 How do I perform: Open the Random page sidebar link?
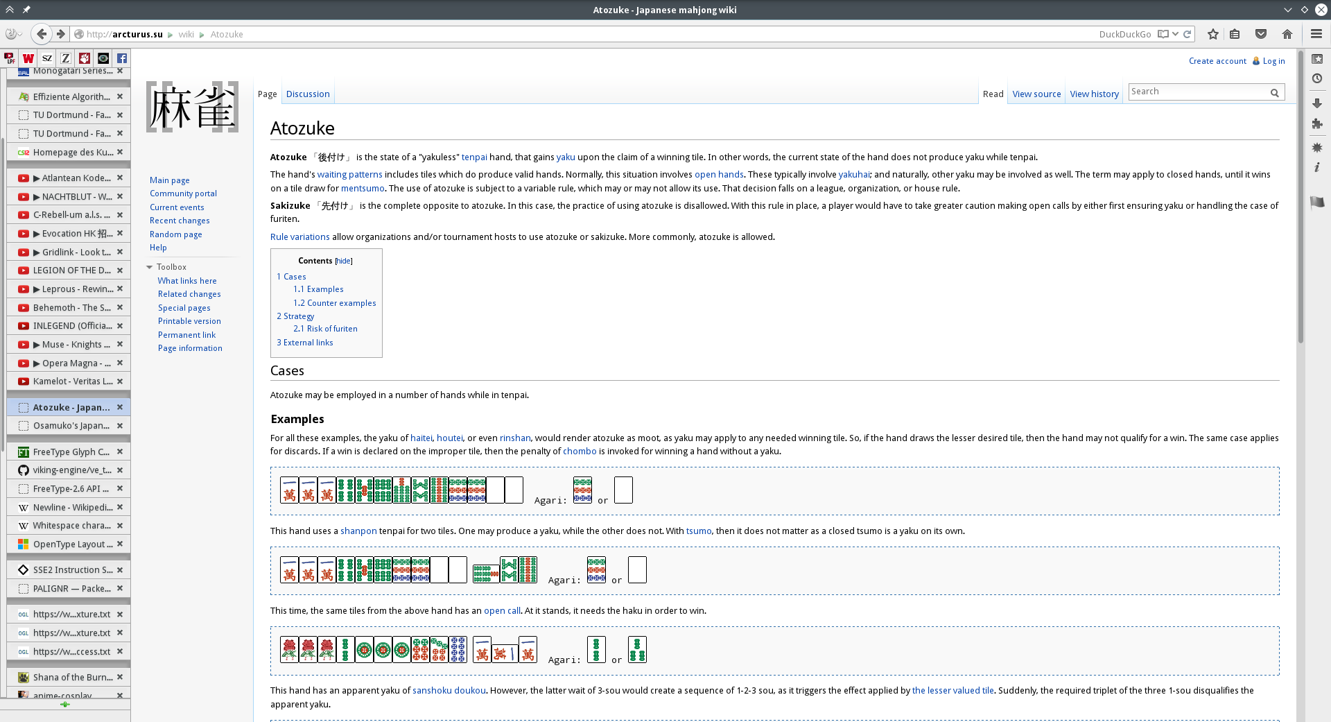tap(176, 234)
